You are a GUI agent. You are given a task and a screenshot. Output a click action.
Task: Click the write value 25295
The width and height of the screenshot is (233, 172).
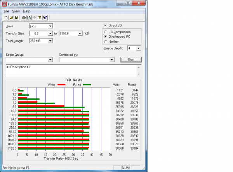[x=120, y=107]
